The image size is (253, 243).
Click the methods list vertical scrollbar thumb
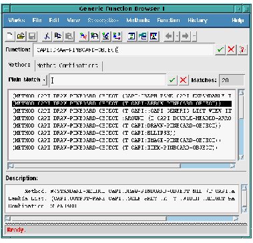241,107
